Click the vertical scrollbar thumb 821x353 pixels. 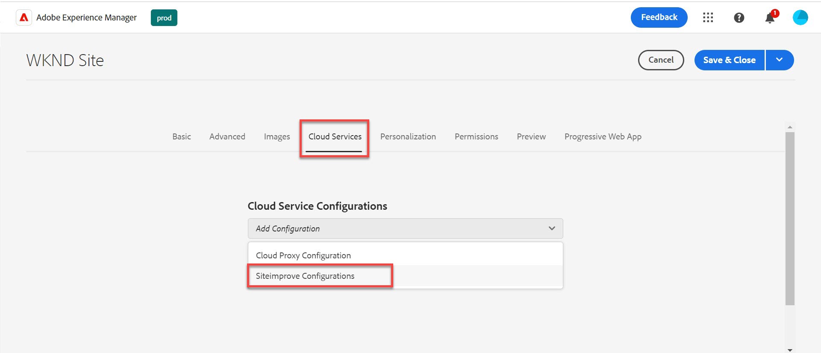coord(790,218)
